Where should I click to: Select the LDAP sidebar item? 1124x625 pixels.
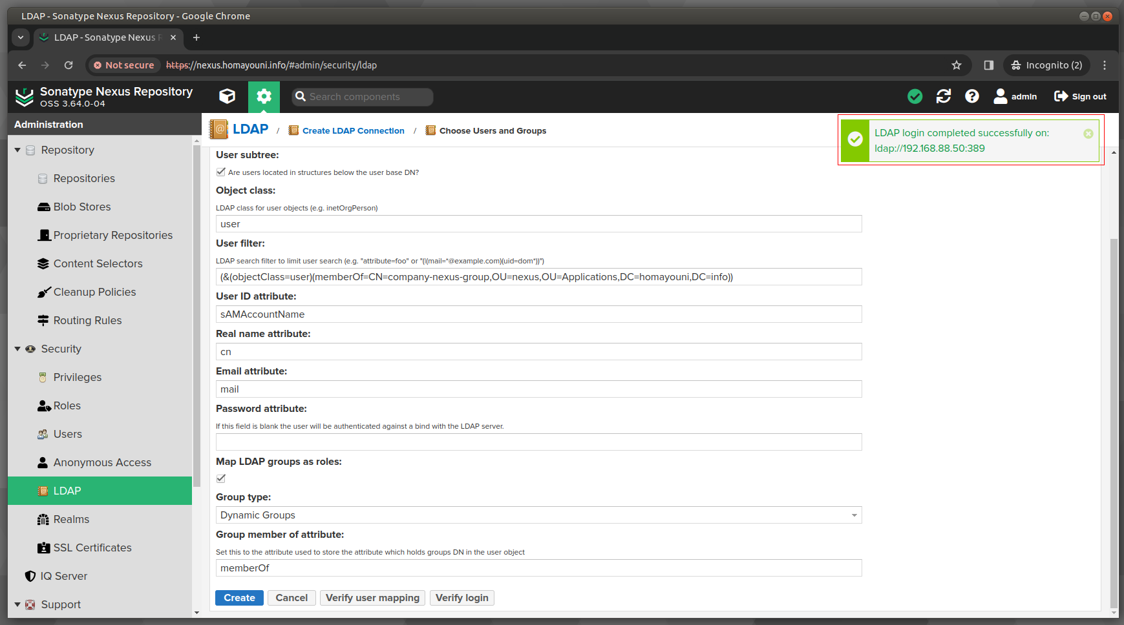pos(100,491)
